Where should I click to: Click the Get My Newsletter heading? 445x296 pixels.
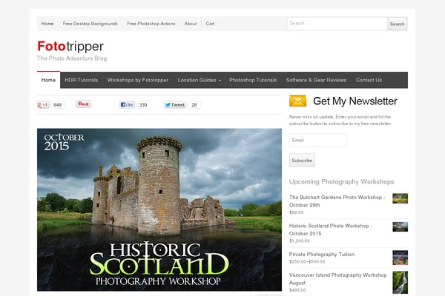pyautogui.click(x=355, y=101)
